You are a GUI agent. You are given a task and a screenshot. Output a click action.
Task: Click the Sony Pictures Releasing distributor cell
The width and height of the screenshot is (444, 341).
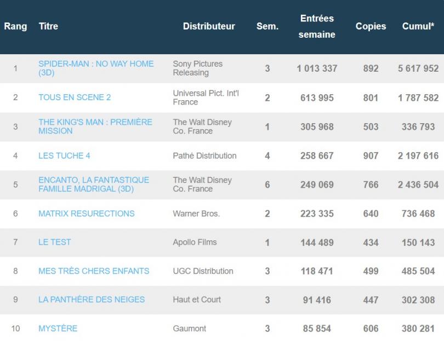[x=198, y=68]
